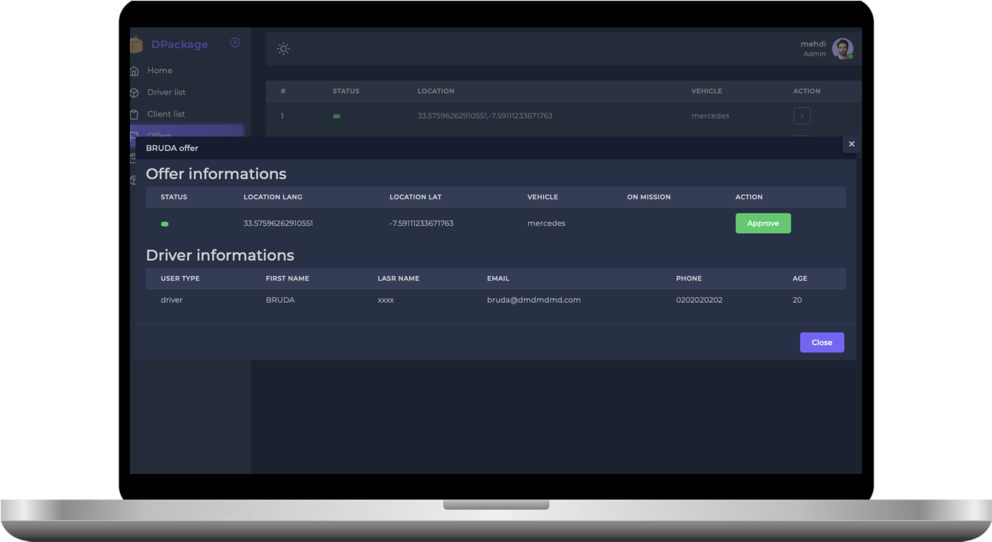Expand row 1 details with chevron button
This screenshot has width=992, height=542.
click(802, 116)
